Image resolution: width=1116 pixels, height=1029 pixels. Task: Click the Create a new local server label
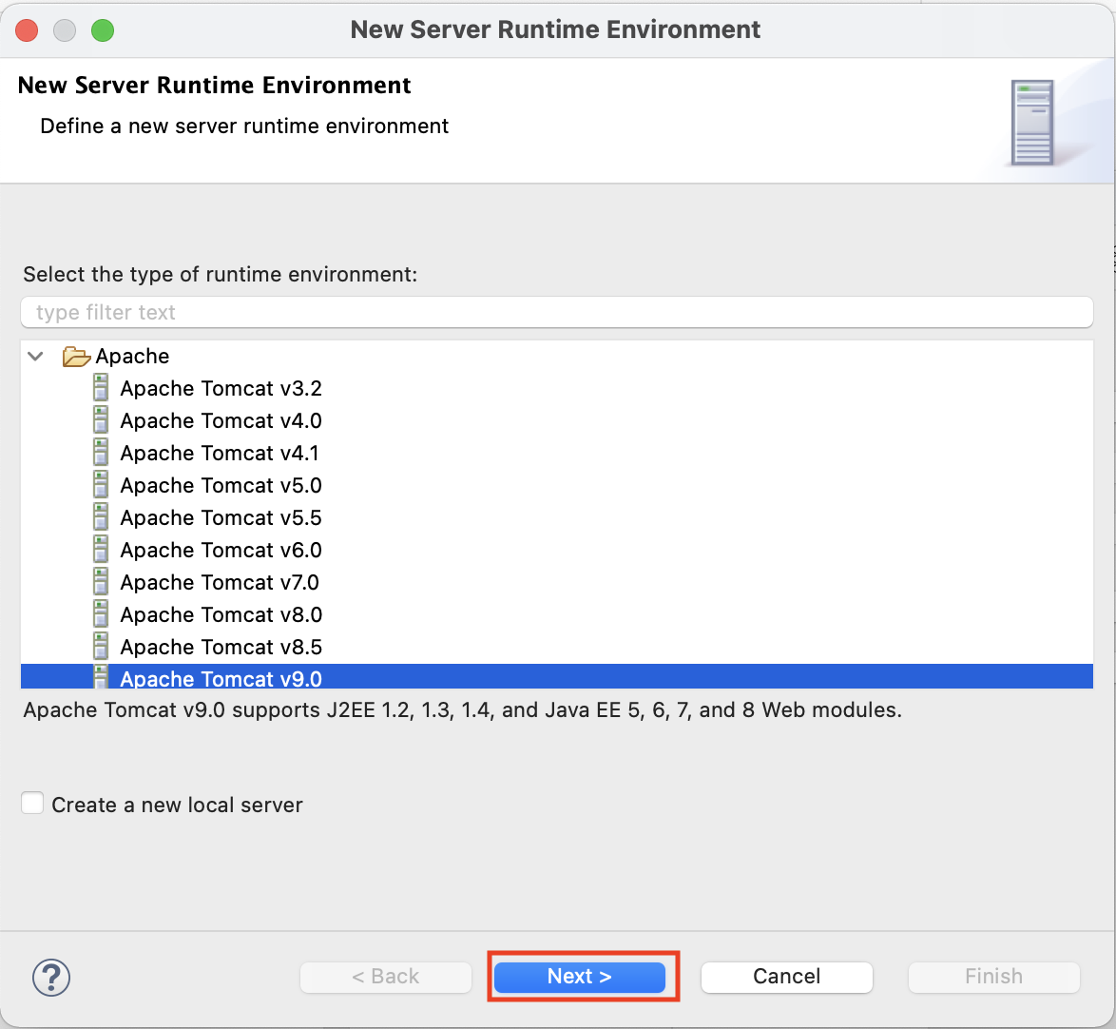[x=177, y=805]
